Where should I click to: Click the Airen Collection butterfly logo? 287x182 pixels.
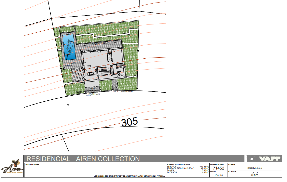13,166
